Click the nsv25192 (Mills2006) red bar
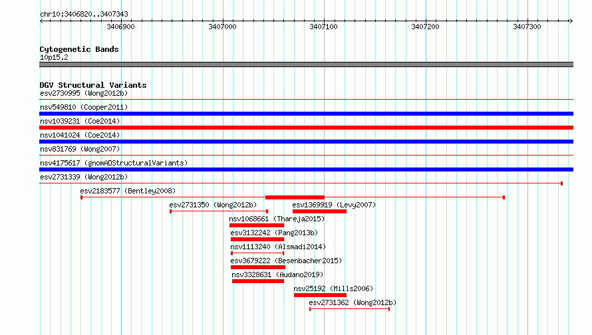This screenshot has width=592, height=335. [320, 295]
